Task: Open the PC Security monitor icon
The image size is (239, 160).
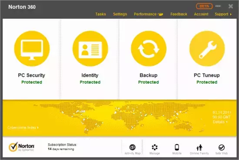Action: [x=32, y=49]
